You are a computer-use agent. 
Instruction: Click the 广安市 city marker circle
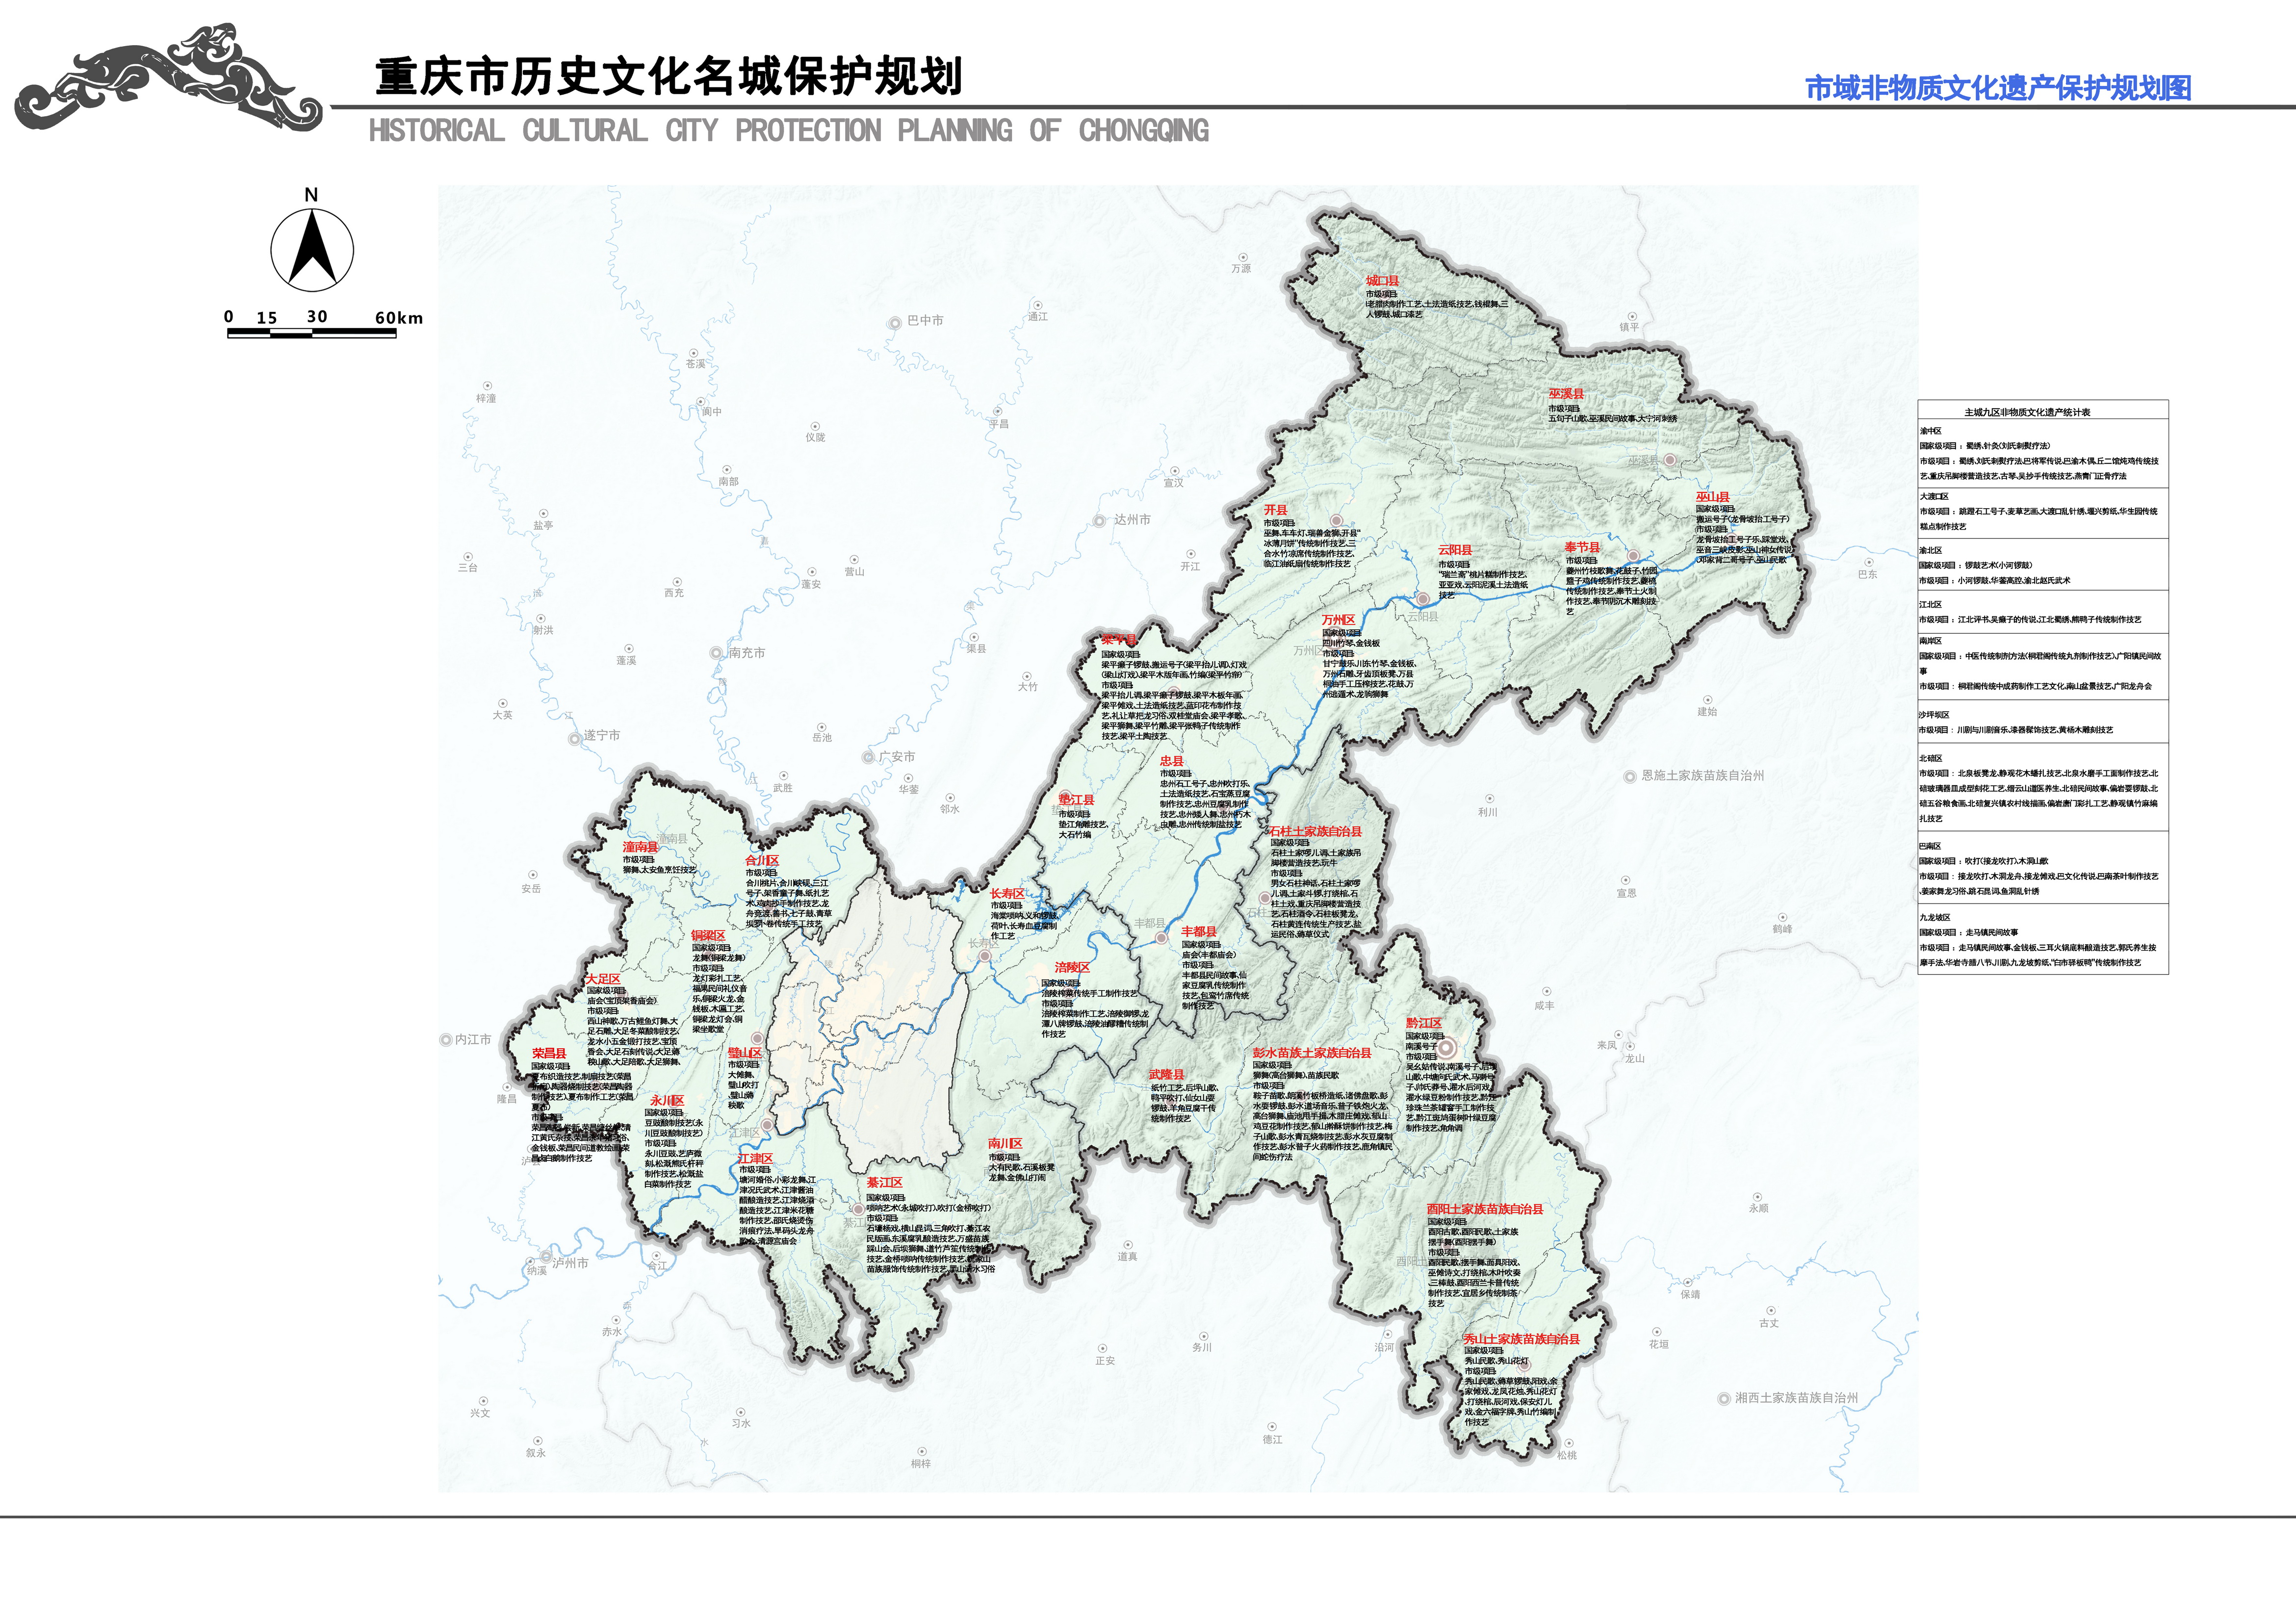coord(868,757)
